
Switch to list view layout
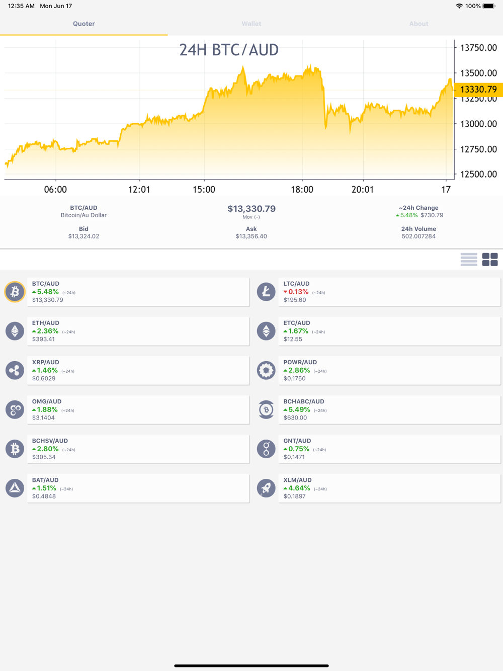(x=469, y=260)
